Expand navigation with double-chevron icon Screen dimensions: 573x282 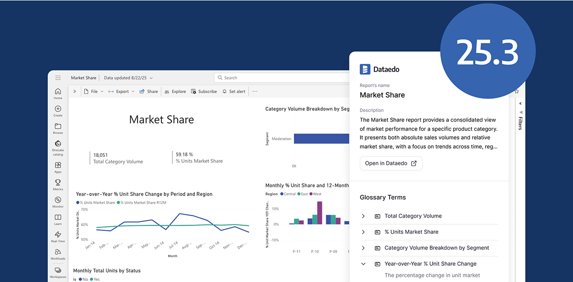[74, 91]
